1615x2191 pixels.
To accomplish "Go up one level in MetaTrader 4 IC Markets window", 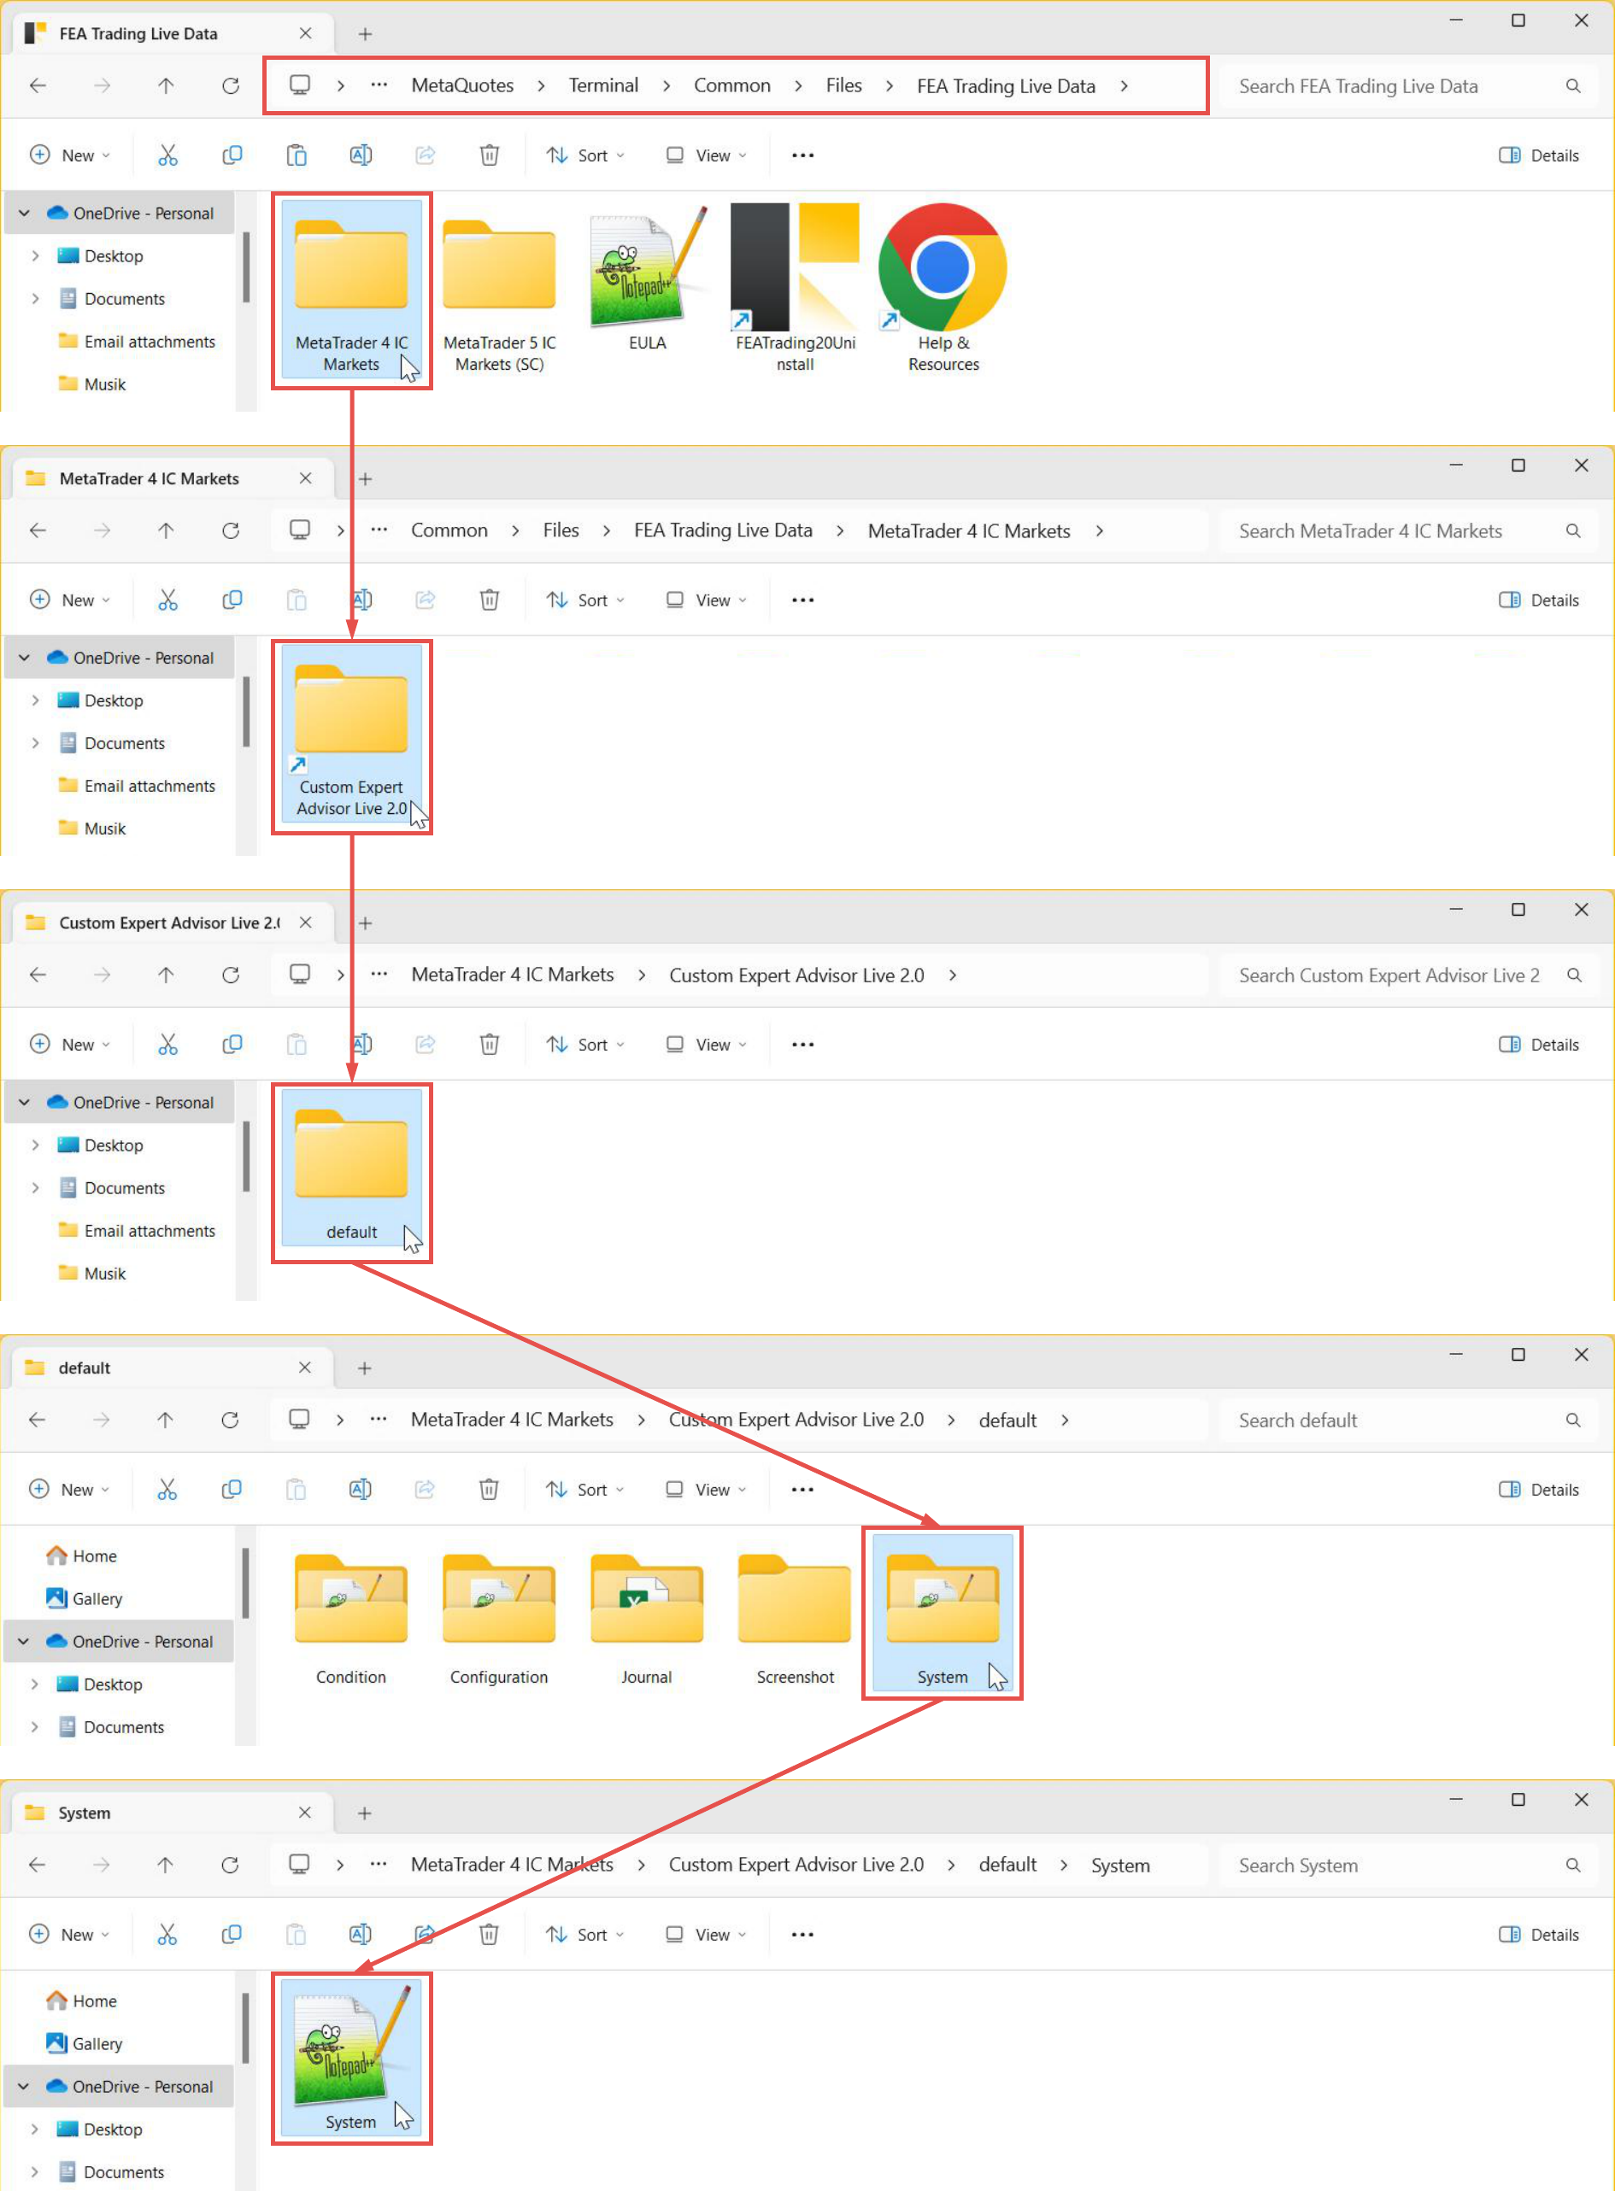I will click(166, 530).
